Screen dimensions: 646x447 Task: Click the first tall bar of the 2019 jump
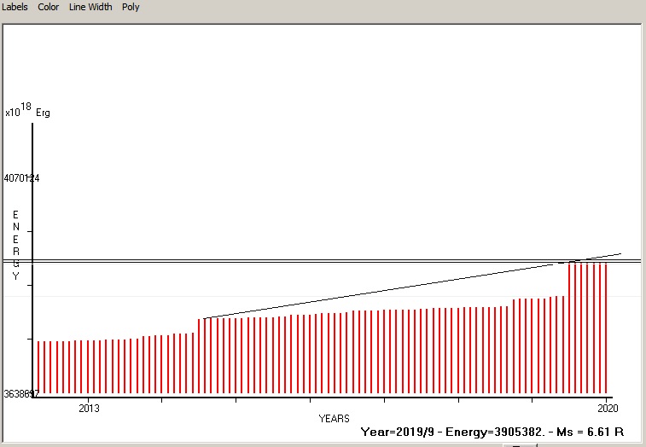click(x=569, y=328)
